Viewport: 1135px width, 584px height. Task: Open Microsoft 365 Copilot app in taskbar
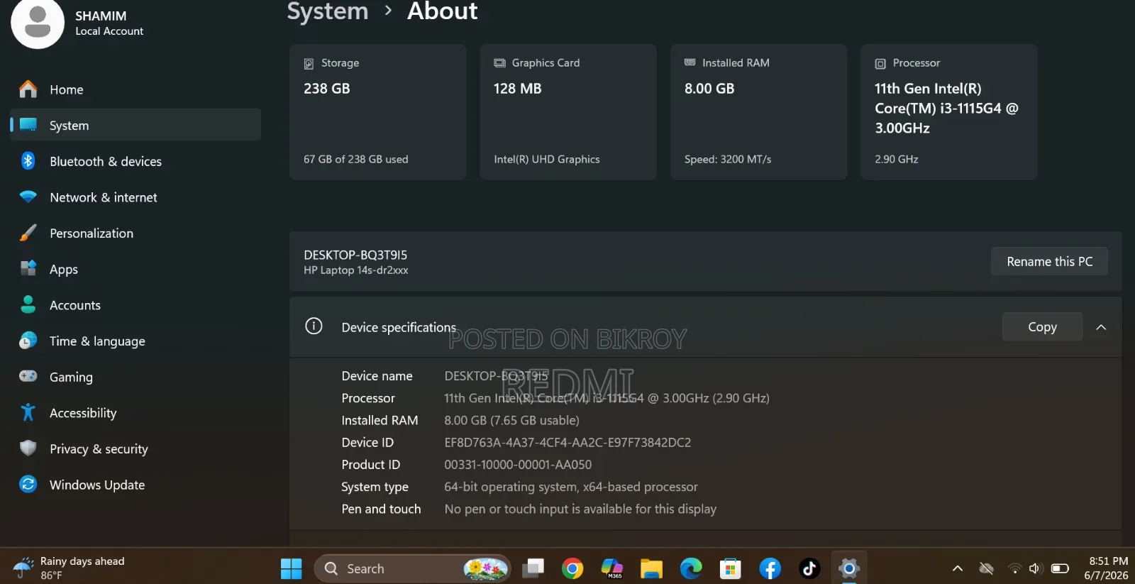(x=611, y=569)
